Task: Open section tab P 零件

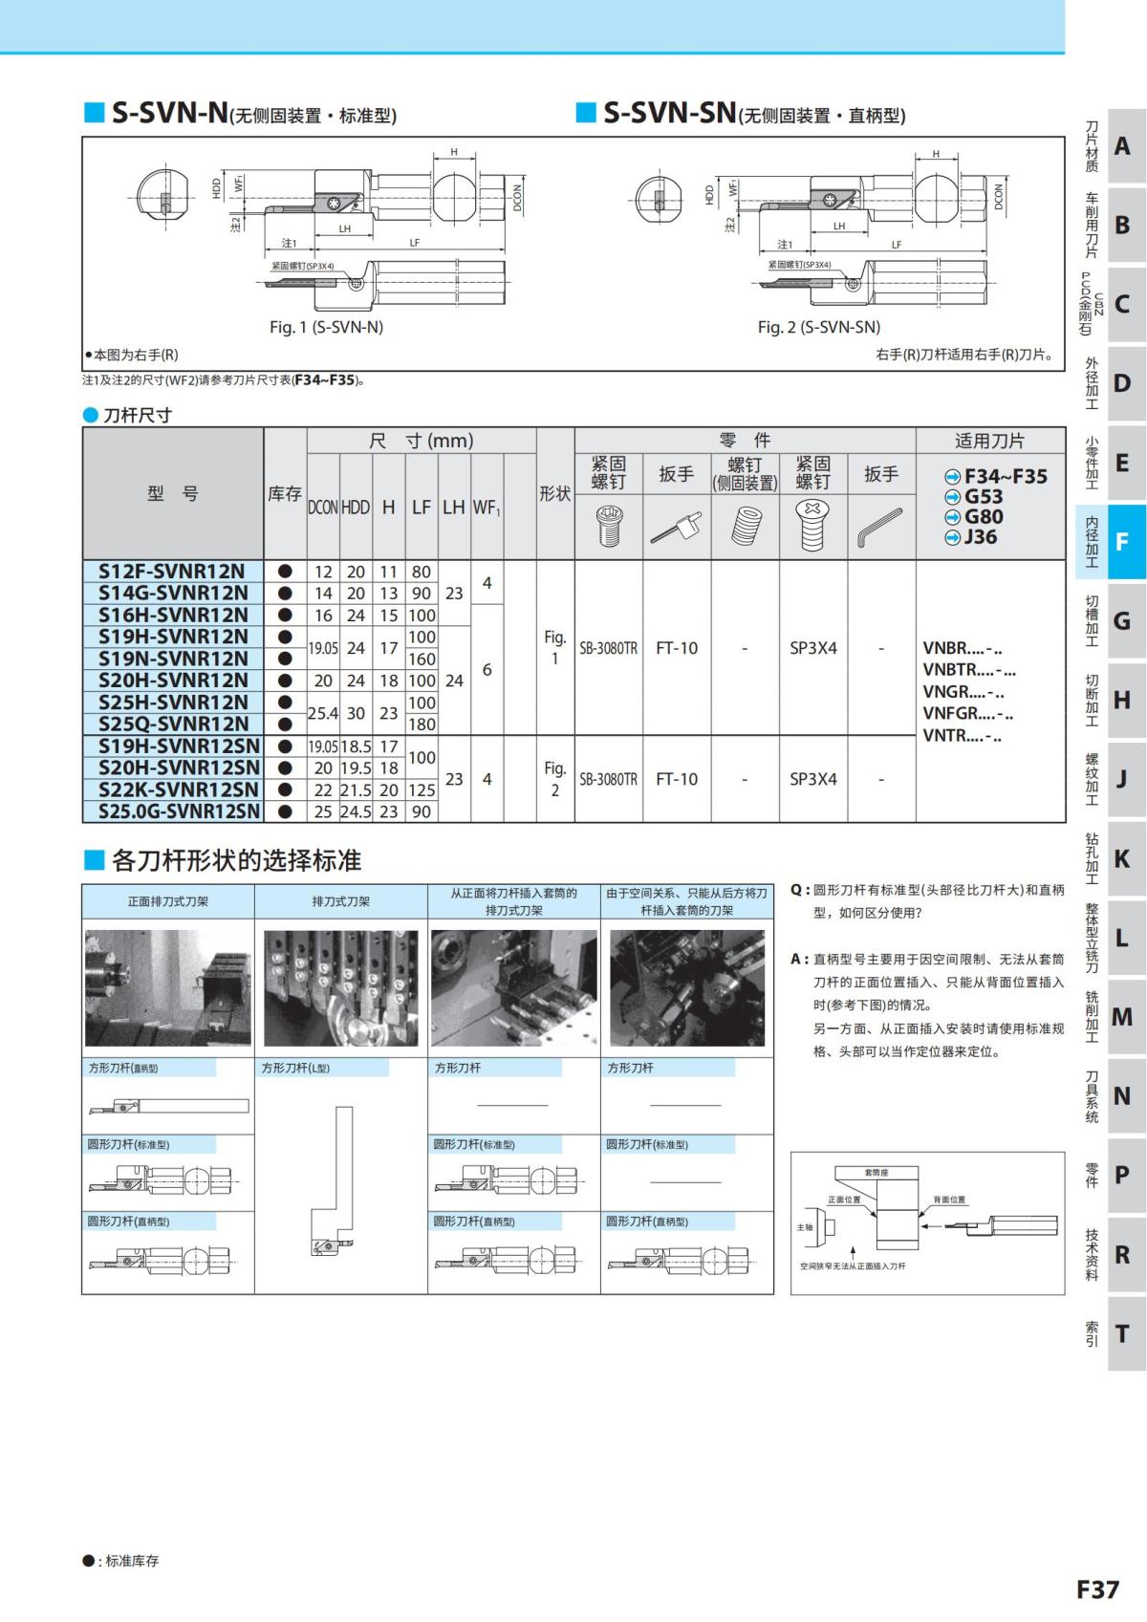Action: (1111, 1175)
